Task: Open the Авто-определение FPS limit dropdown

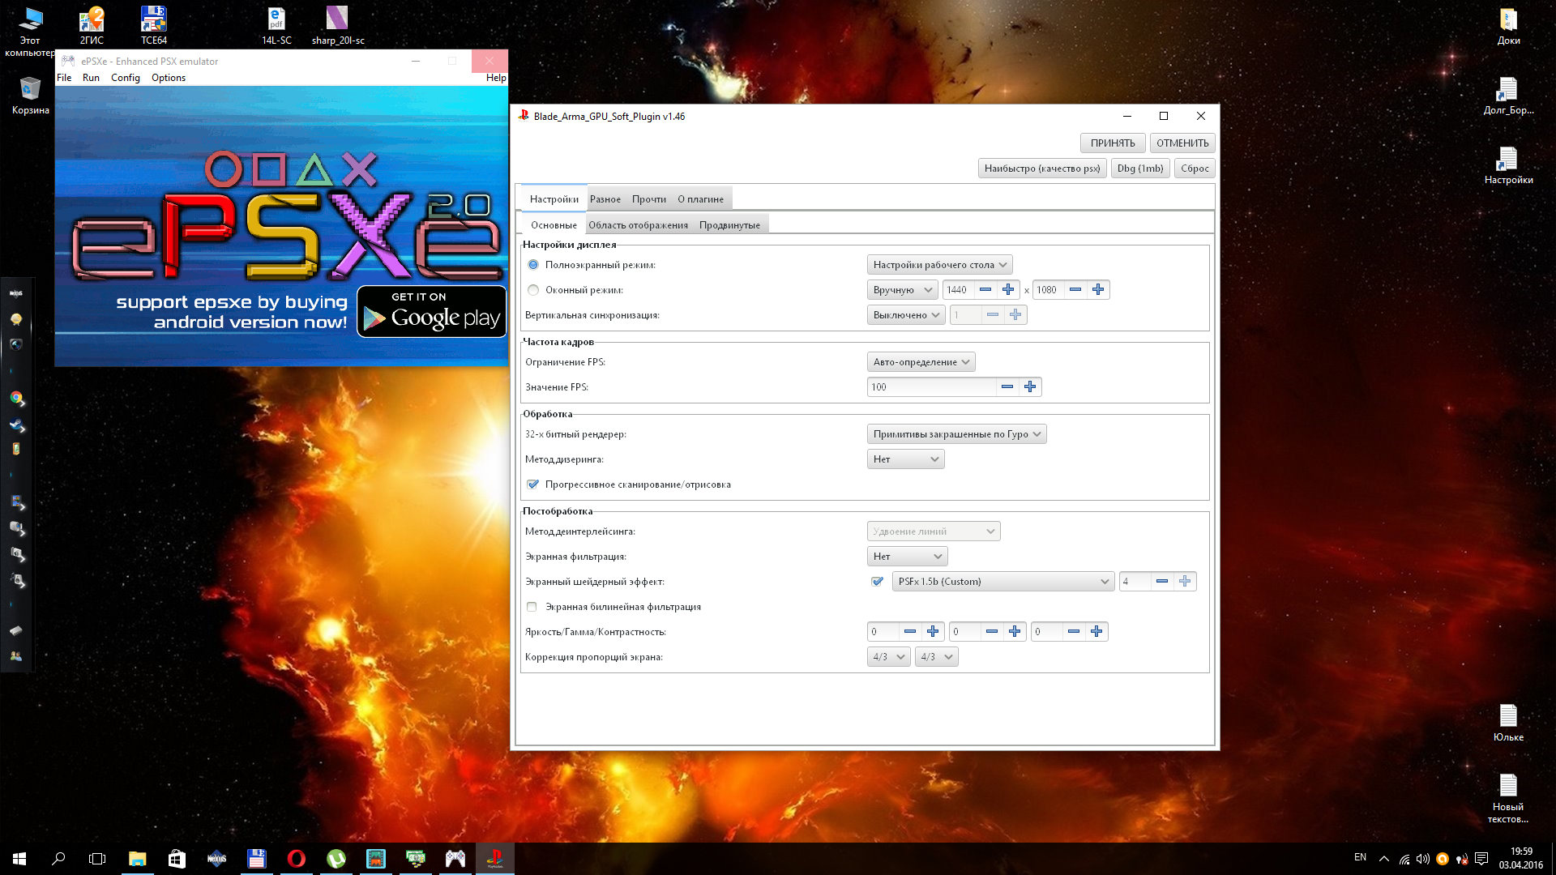Action: pyautogui.click(x=921, y=362)
